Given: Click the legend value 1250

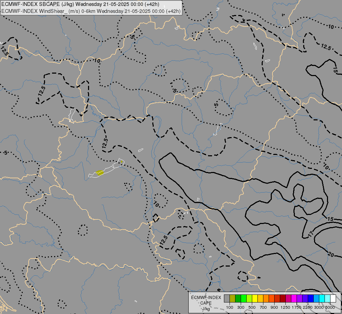Looking at the screenshot, I should [285, 307].
